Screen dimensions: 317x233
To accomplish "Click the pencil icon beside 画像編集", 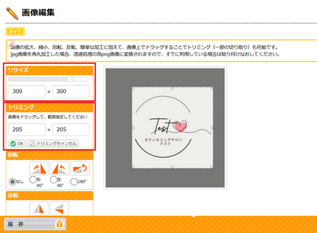I will (x=12, y=13).
